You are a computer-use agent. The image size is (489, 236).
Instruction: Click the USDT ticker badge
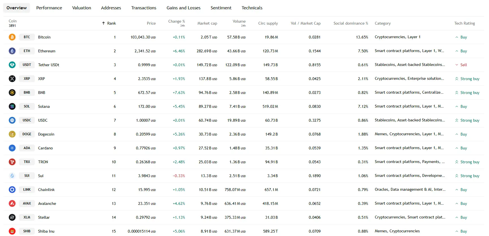tap(27, 65)
